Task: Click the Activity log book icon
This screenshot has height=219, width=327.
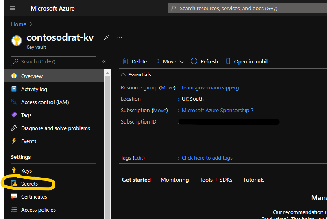Action: 14,89
